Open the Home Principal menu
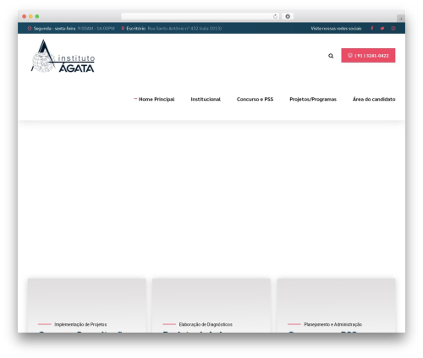This screenshot has width=423, height=358. click(x=157, y=99)
